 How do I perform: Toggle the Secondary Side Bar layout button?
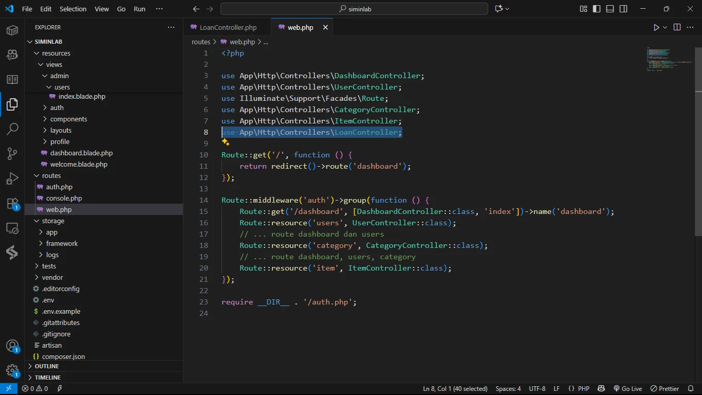[623, 9]
